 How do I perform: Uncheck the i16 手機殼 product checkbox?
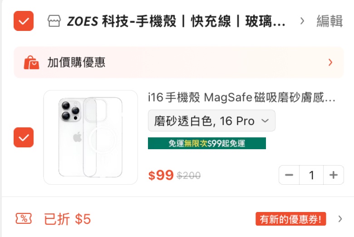[24, 137]
